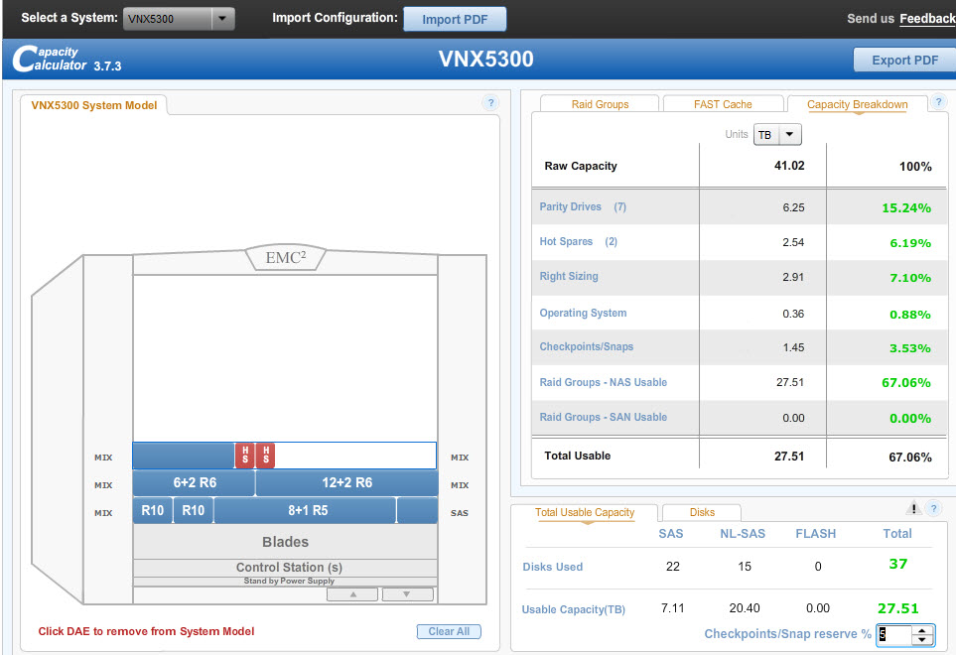The height and width of the screenshot is (655, 956).
Task: Open help for the Total Usable Capacity panel
Action: [x=933, y=508]
